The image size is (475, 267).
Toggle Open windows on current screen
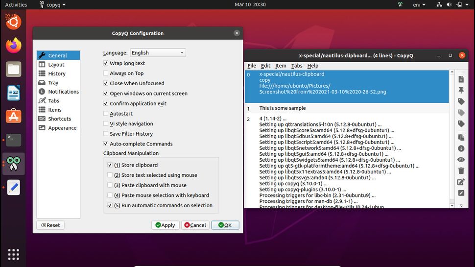[106, 94]
